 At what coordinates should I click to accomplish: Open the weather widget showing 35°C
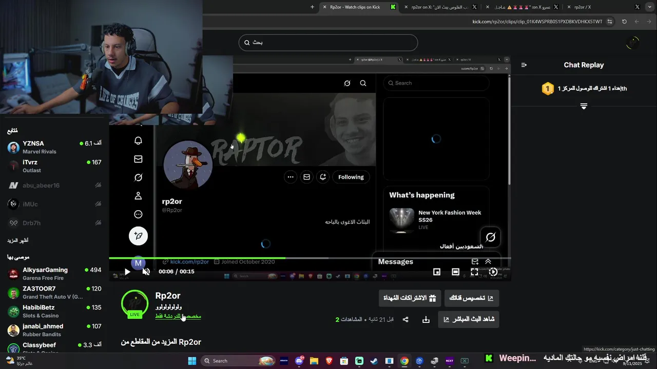20,361
